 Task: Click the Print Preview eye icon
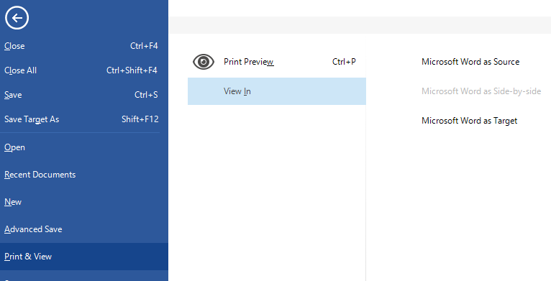pos(204,62)
